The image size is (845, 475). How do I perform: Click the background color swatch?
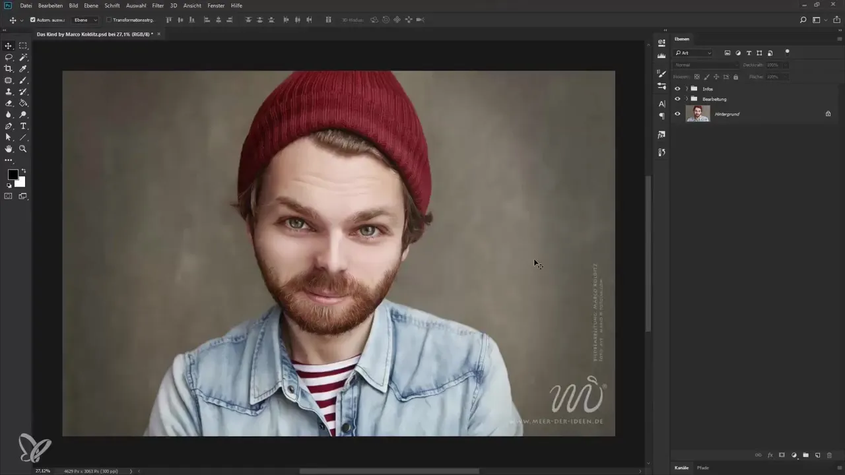(x=20, y=182)
